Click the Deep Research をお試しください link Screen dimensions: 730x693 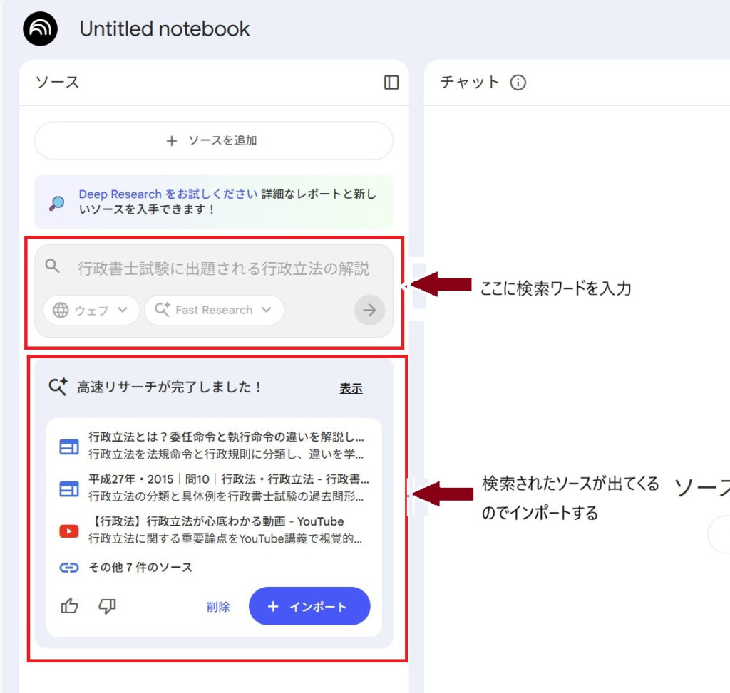pos(168,194)
